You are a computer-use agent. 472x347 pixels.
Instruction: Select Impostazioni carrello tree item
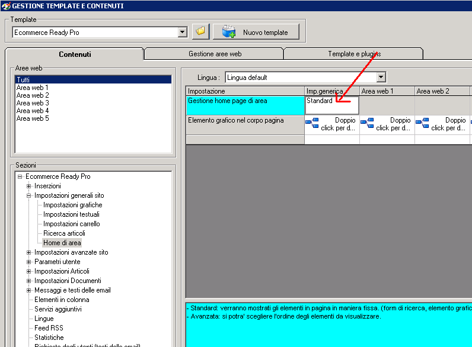[x=72, y=224]
